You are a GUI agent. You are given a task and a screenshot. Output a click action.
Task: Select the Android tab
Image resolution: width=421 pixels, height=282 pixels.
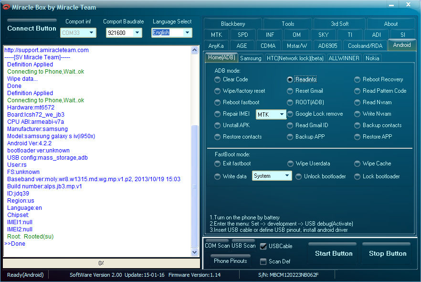[x=402, y=45]
